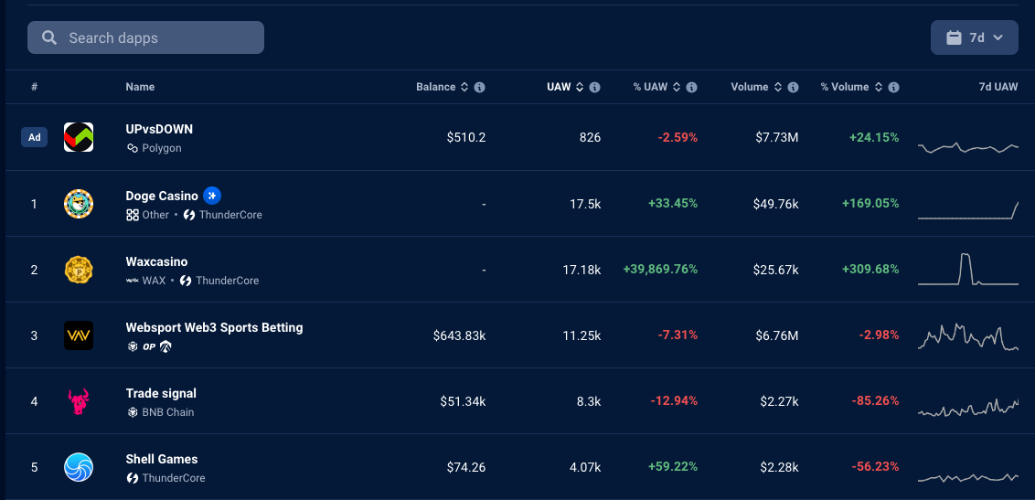Open the Waxcasino name link
This screenshot has height=500, width=1035.
tap(156, 261)
